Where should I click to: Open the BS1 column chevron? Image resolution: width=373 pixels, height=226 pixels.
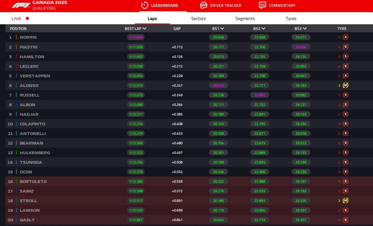click(x=222, y=29)
